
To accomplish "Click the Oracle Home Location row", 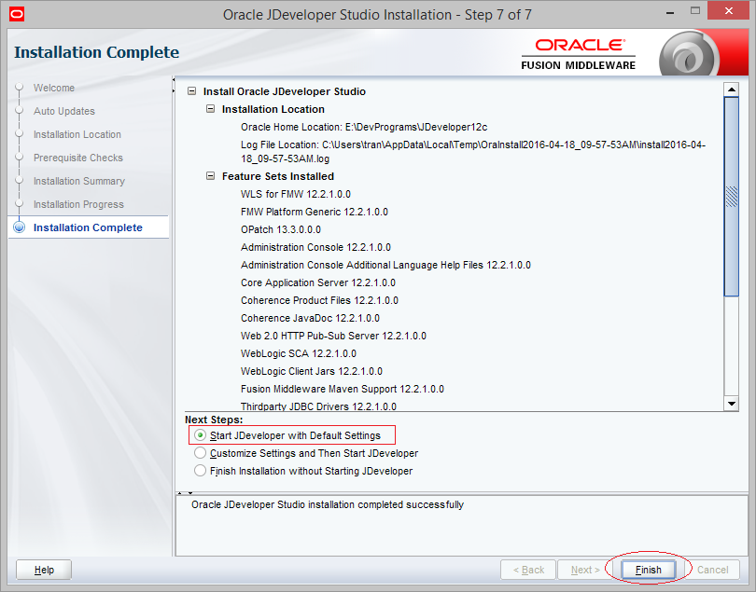I will [364, 127].
